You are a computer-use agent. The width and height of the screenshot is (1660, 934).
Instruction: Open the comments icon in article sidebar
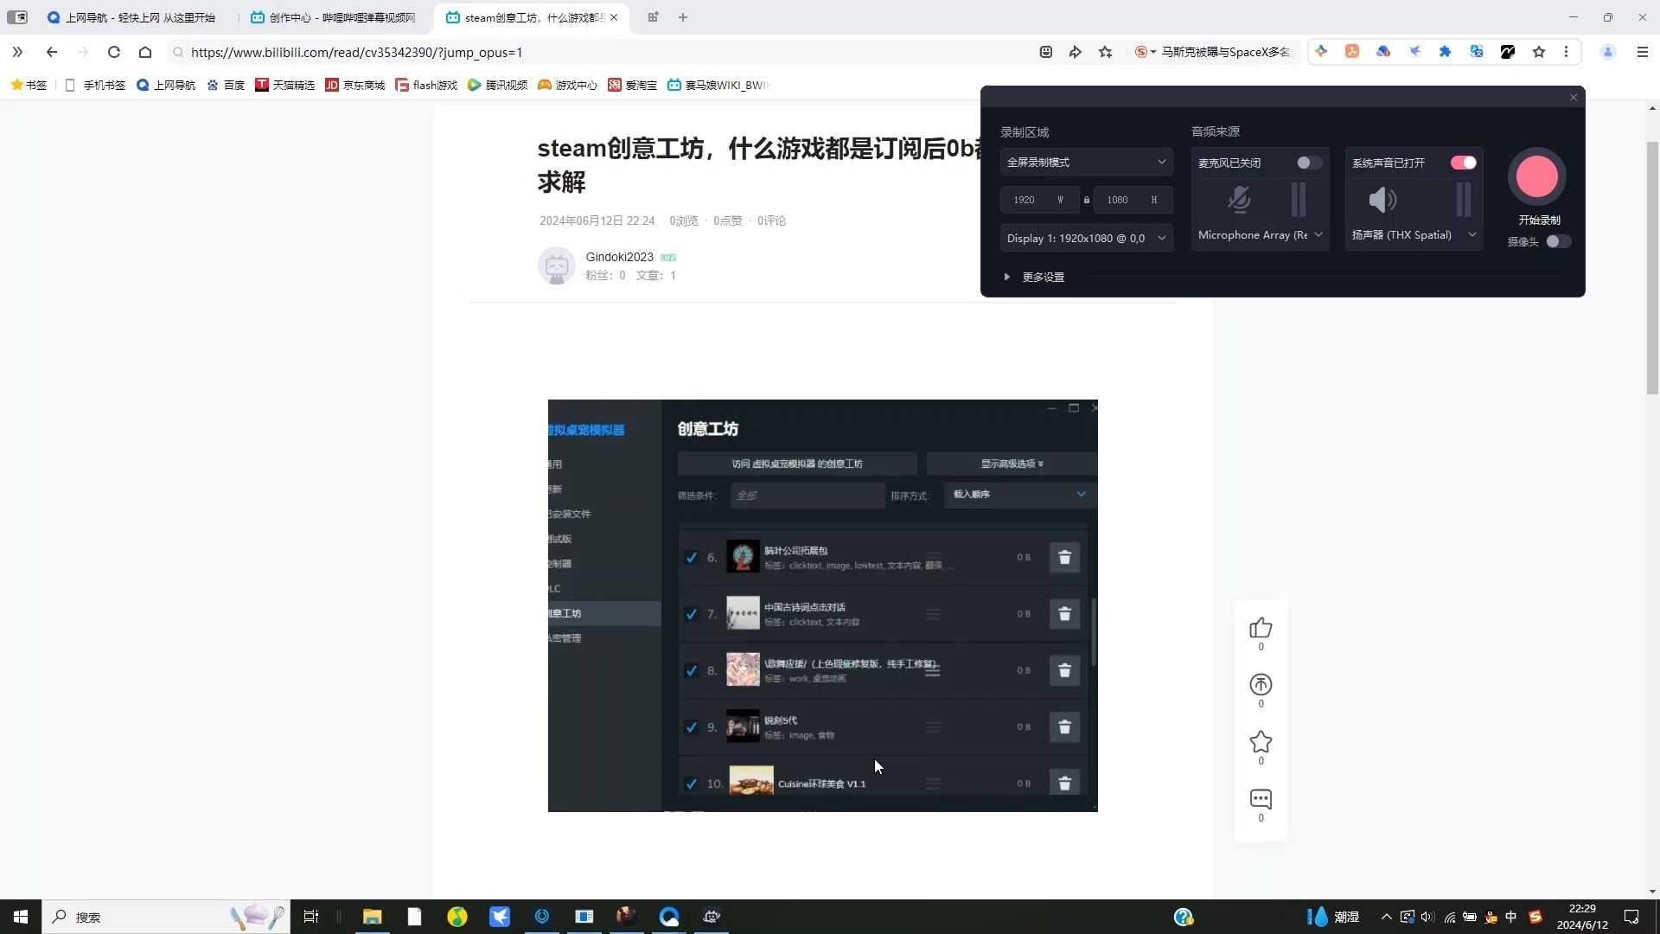pos(1261,799)
